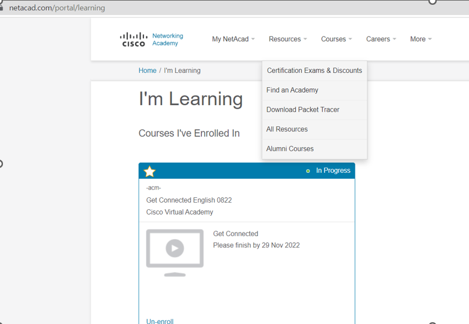This screenshot has width=469, height=324.
Task: Open the Resources dropdown menu
Action: click(288, 39)
